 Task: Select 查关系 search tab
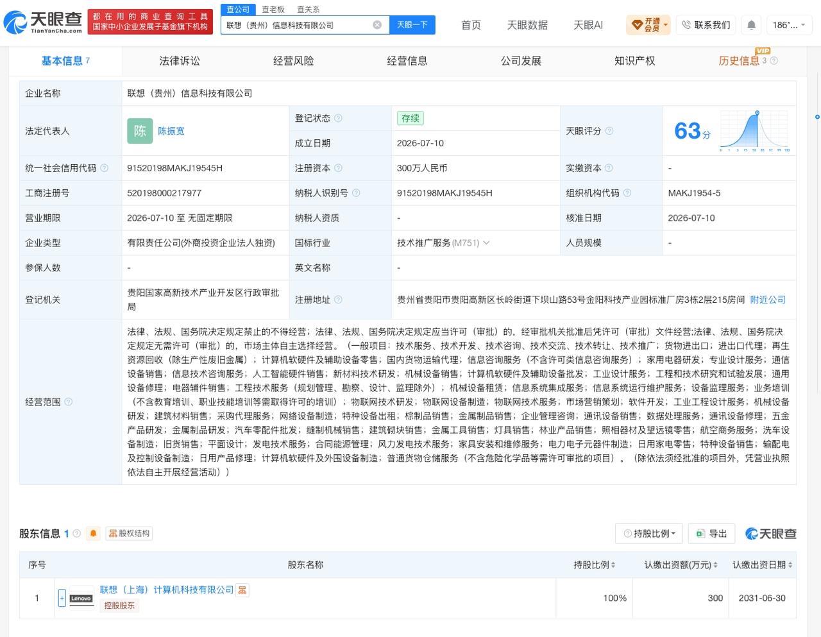[x=308, y=10]
